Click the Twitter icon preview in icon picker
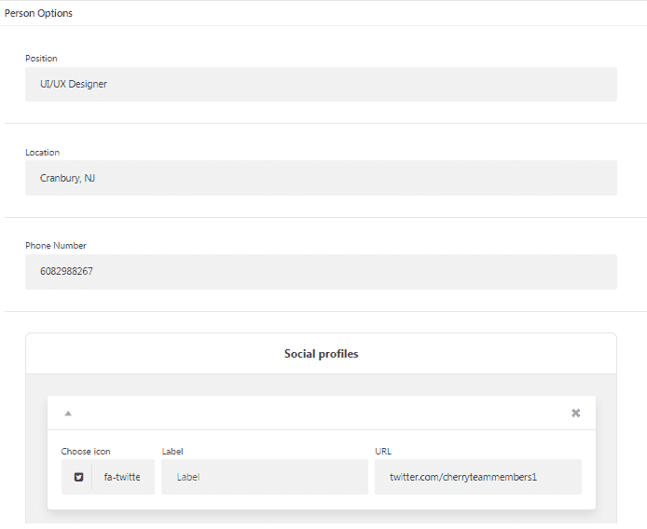The height and width of the screenshot is (529, 647). click(x=78, y=477)
